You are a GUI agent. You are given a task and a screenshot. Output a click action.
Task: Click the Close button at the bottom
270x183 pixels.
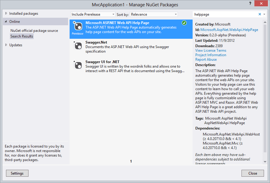coord(253,173)
